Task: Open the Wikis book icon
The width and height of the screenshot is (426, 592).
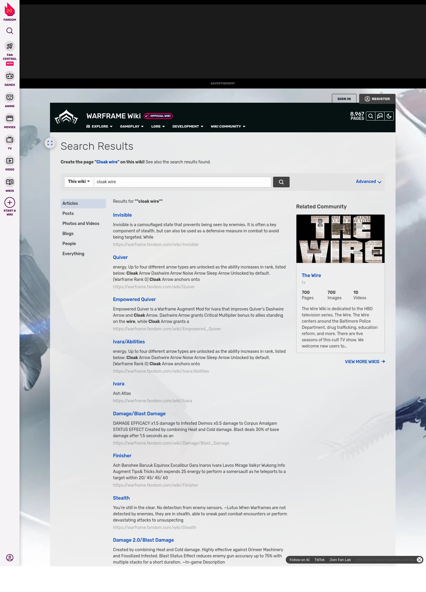Action: [x=10, y=182]
